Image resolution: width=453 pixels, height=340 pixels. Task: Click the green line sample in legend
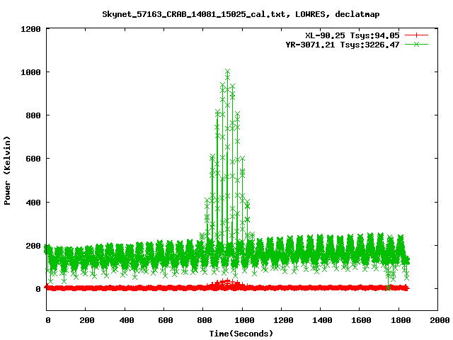point(416,44)
